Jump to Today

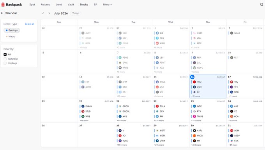[76, 13]
